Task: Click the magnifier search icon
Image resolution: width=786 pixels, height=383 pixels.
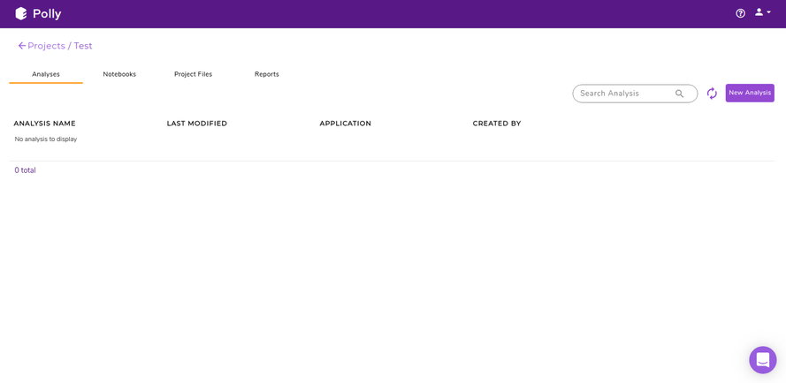Action: coord(679,94)
